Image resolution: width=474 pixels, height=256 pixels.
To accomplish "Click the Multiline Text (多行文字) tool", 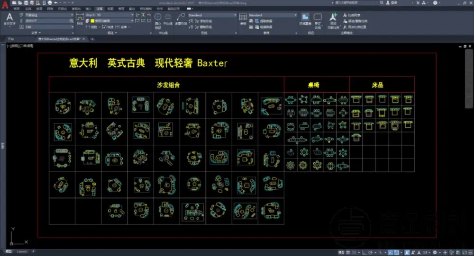I will (9, 19).
